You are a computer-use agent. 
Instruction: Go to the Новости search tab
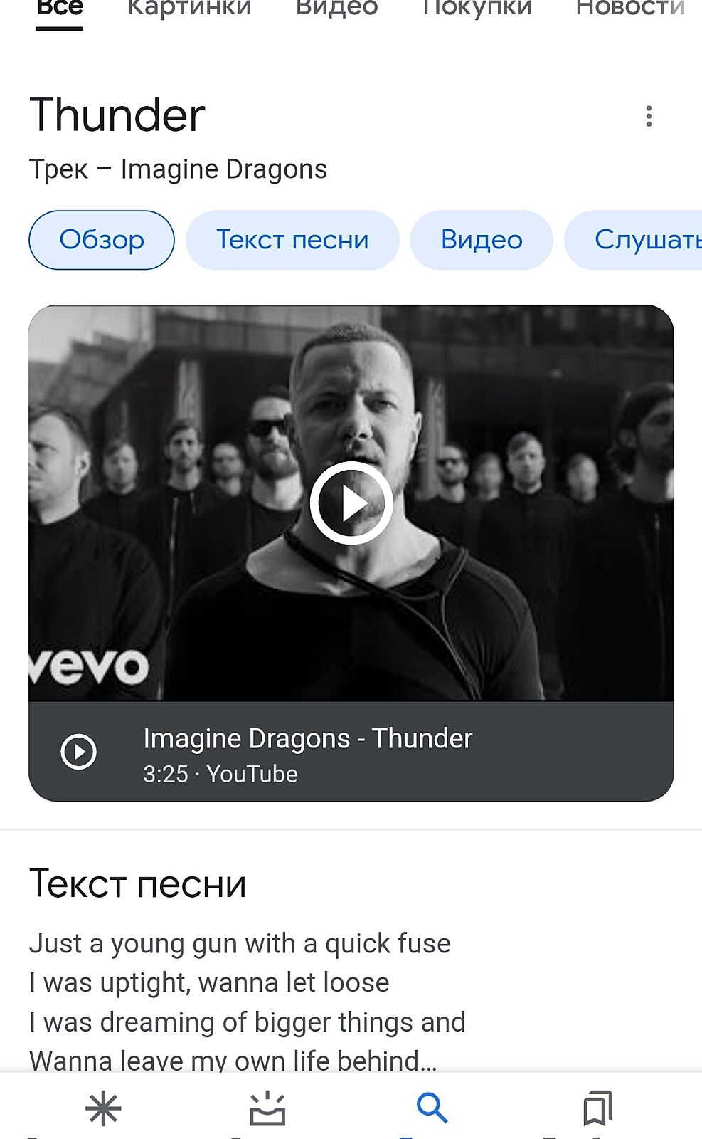pos(630,9)
